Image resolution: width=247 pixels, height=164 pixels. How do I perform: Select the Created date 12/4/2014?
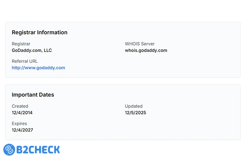tap(22, 113)
